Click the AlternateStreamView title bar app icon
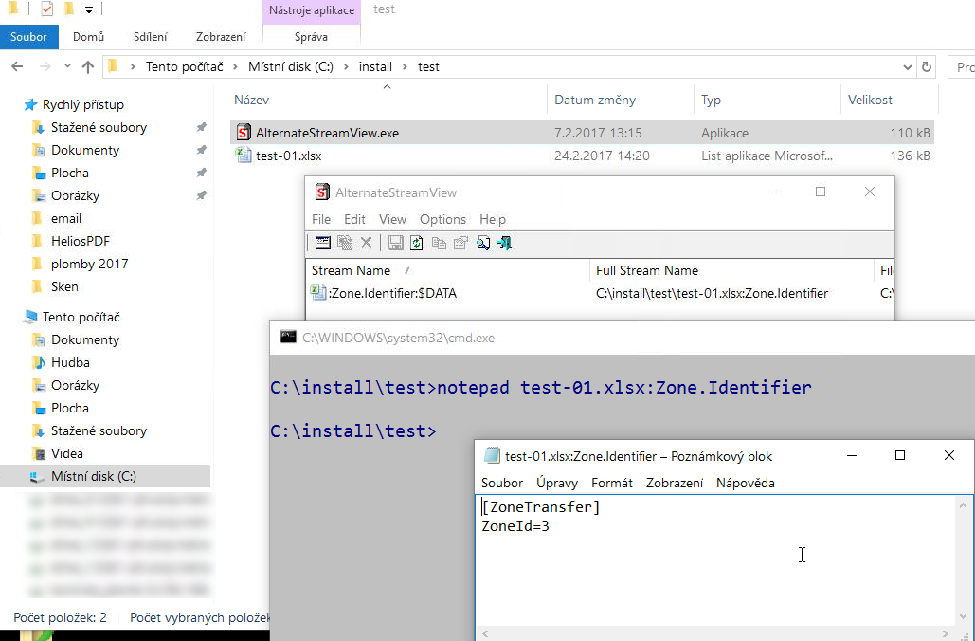Screen dimensions: 975x641 click(x=322, y=192)
